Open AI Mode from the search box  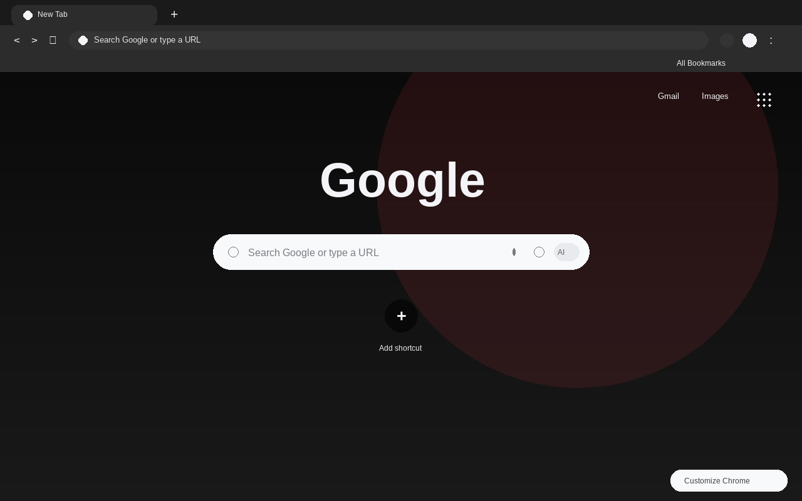pyautogui.click(x=566, y=252)
